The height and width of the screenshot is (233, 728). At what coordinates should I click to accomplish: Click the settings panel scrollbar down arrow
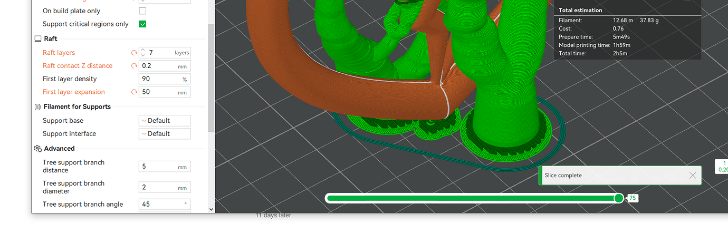(211, 209)
